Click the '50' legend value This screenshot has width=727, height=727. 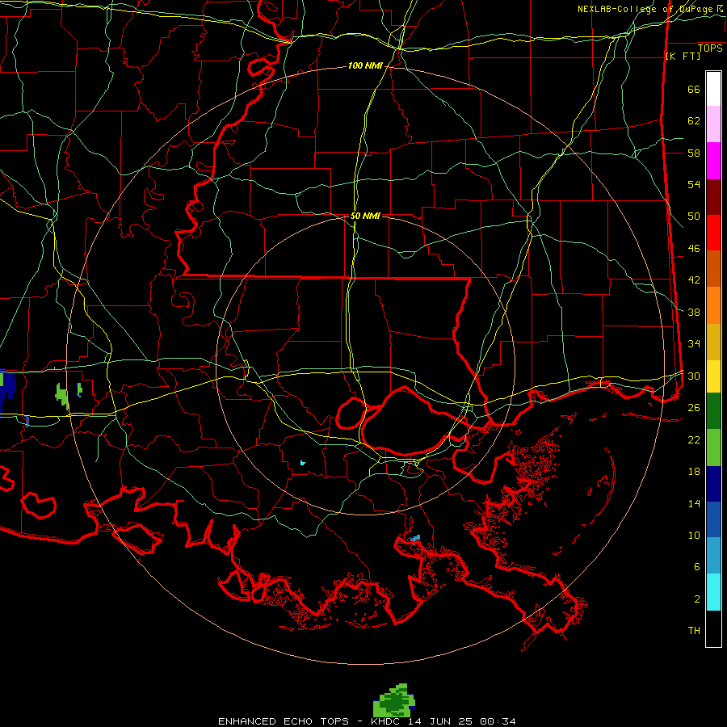point(694,216)
